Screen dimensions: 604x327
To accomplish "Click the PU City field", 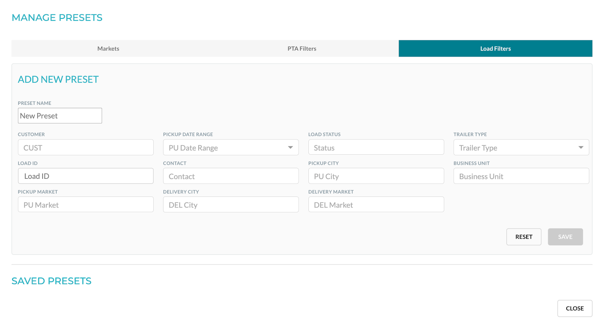I will [x=376, y=176].
